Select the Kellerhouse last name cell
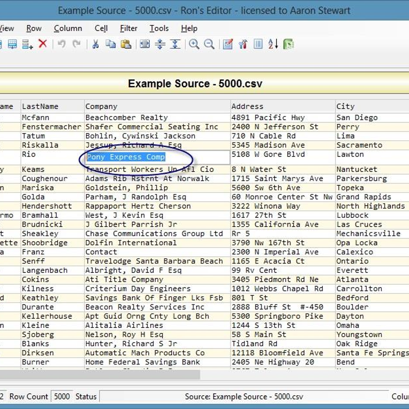The width and height of the screenshot is (409, 409). coord(52,316)
